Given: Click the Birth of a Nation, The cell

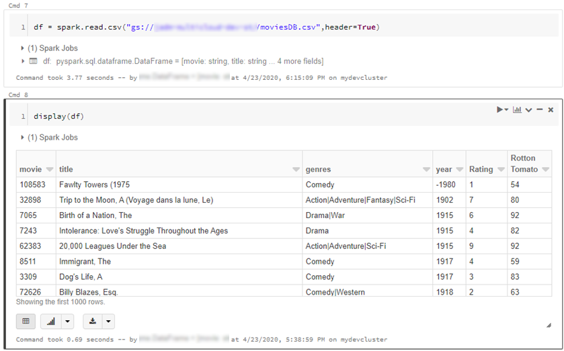Looking at the screenshot, I should coord(179,215).
